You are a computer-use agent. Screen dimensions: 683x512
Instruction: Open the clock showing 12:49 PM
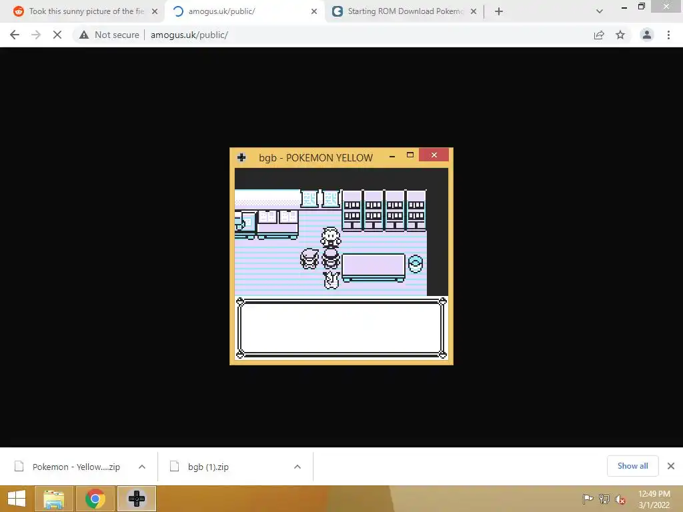654,499
